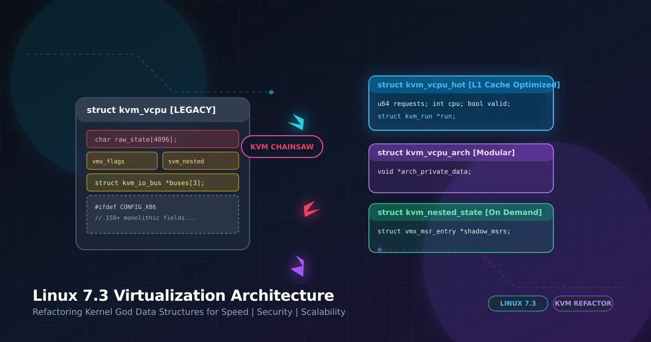The width and height of the screenshot is (651, 342).
Task: Select the char raw_state[4096] field
Action: point(163,139)
